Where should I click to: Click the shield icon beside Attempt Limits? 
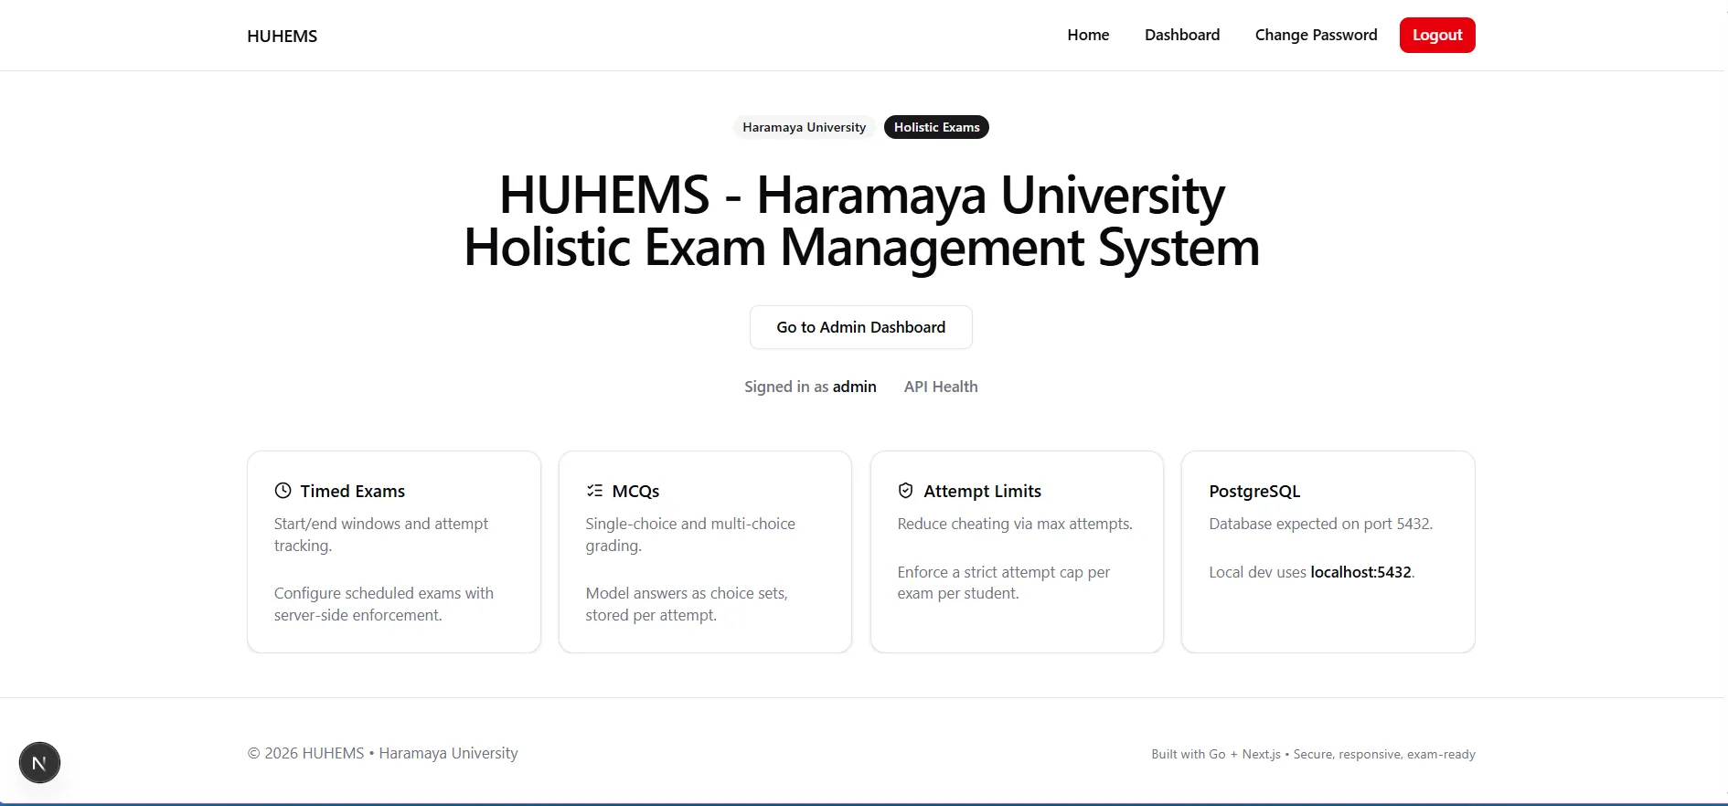tap(906, 491)
